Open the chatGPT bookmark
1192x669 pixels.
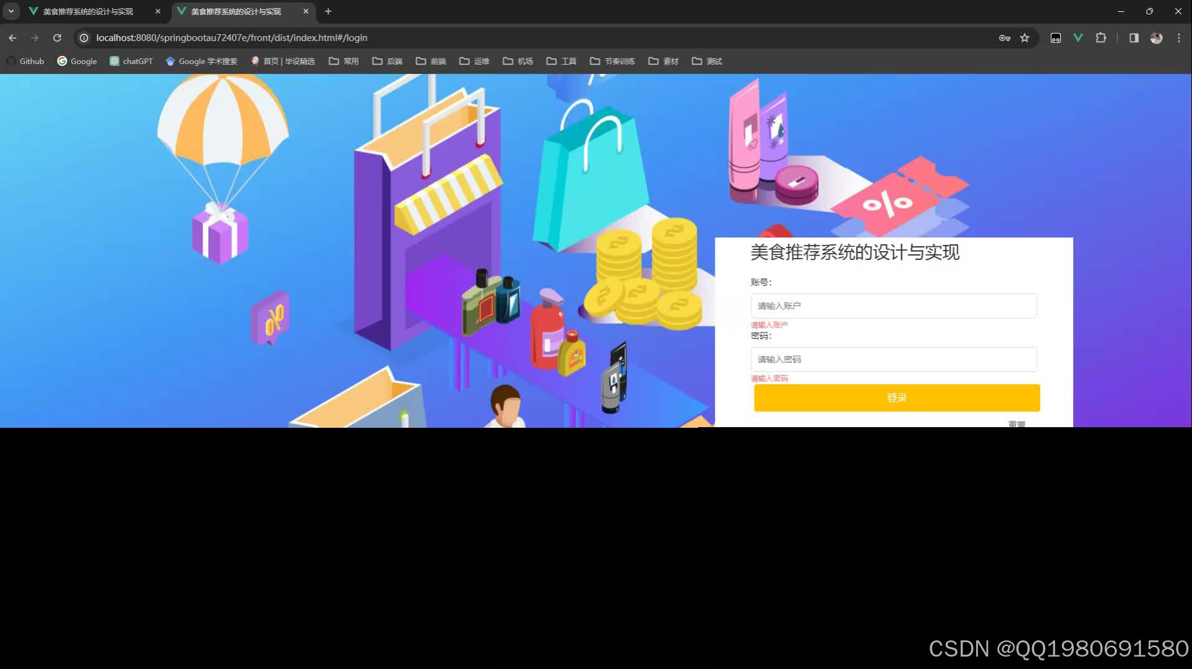131,61
